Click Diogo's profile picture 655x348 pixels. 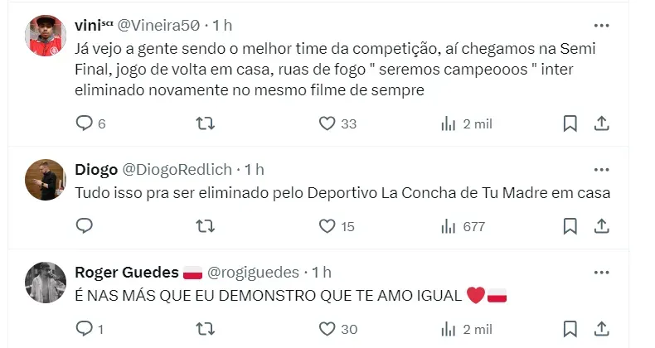[46, 179]
